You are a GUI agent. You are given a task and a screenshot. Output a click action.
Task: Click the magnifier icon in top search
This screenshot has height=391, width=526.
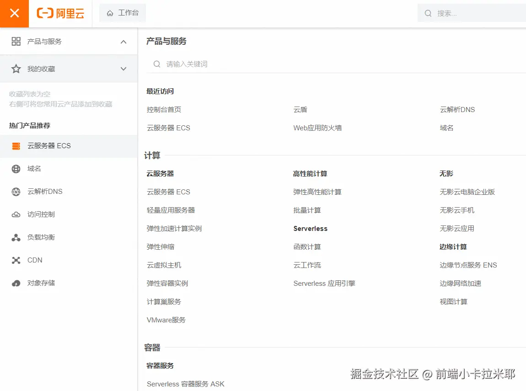click(428, 13)
